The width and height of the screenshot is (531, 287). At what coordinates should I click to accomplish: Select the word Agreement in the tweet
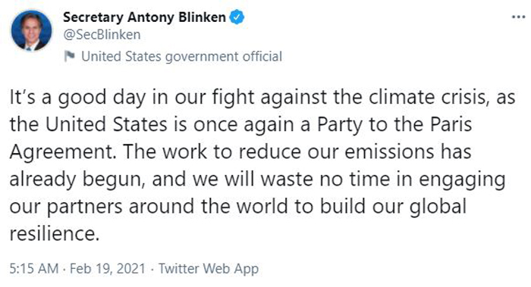(x=63, y=152)
